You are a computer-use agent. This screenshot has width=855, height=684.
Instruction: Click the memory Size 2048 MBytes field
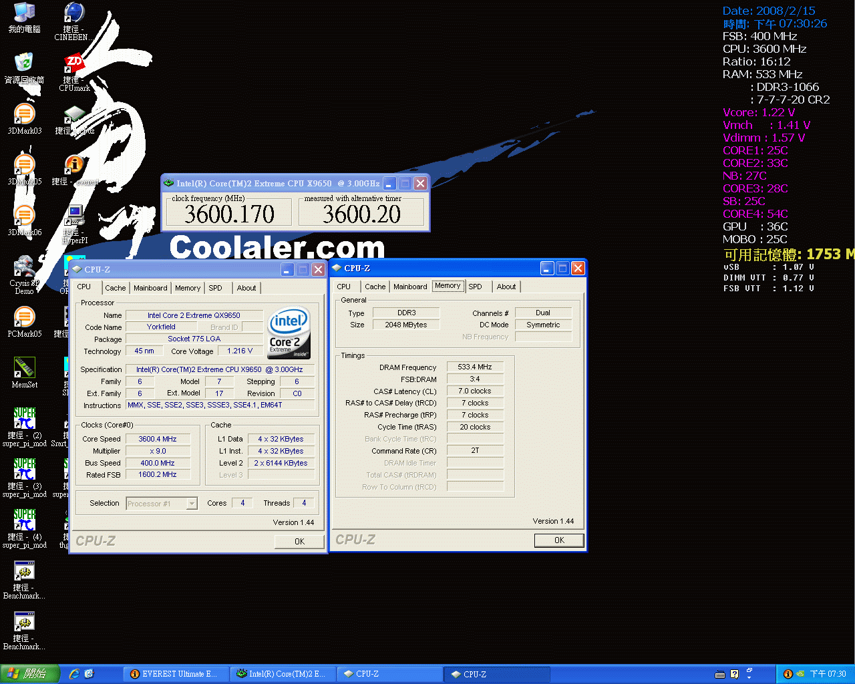point(405,325)
